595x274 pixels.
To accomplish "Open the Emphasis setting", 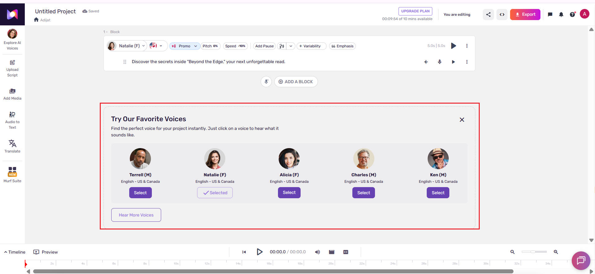I will (x=342, y=46).
